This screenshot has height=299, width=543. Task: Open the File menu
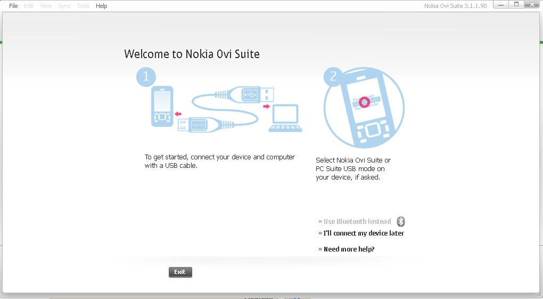tap(13, 6)
